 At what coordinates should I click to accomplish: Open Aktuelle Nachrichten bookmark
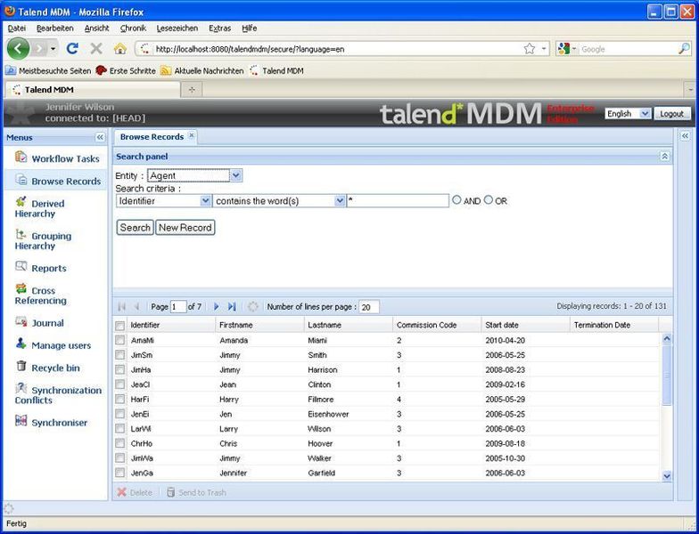[202, 70]
